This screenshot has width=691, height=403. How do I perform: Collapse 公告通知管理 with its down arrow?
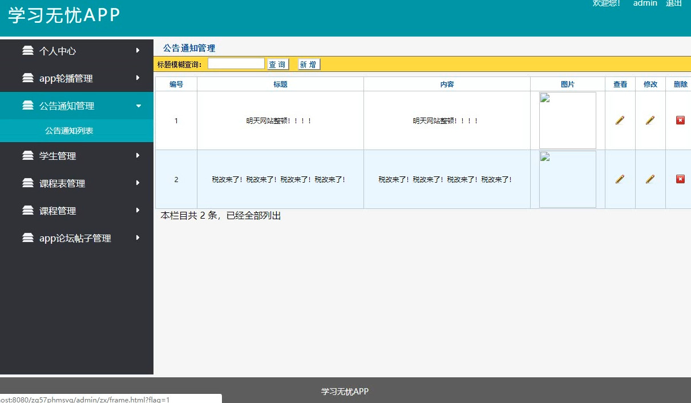(138, 106)
